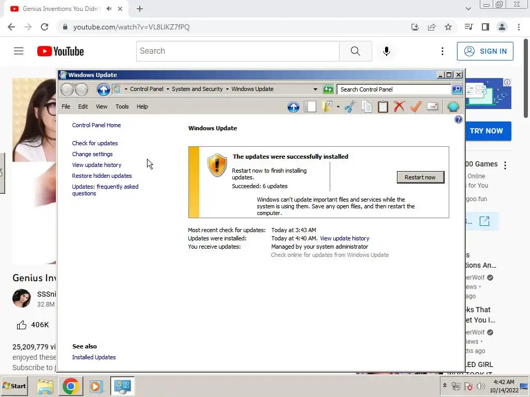The image size is (530, 397).
Task: Click the Search Control Panel magnifier icon
Action: coord(457,89)
